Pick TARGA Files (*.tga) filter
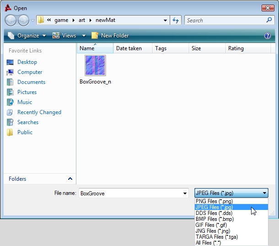279x246 pixels. 216,237
